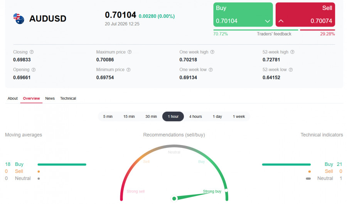Show the One week high tooltip icon

[212, 52]
